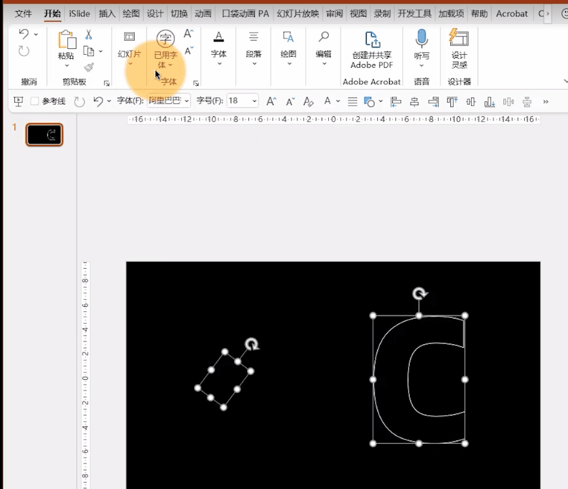Click the 幻灯片 slide layout icon
The image size is (568, 489).
pos(129,37)
